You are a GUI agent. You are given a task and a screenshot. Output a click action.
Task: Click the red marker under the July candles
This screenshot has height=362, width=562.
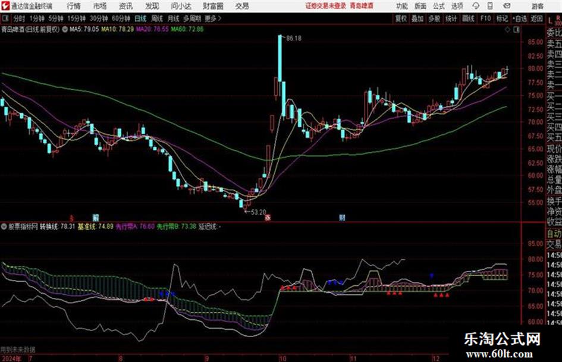tap(72, 218)
